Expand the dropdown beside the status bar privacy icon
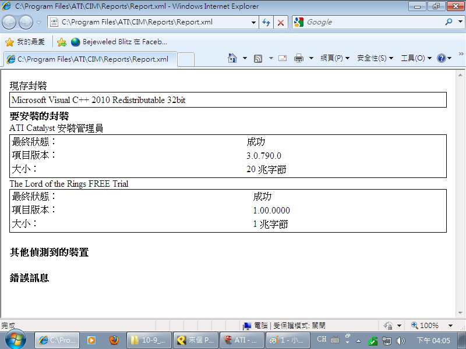The height and width of the screenshot is (349, 466). pyautogui.click(x=399, y=326)
